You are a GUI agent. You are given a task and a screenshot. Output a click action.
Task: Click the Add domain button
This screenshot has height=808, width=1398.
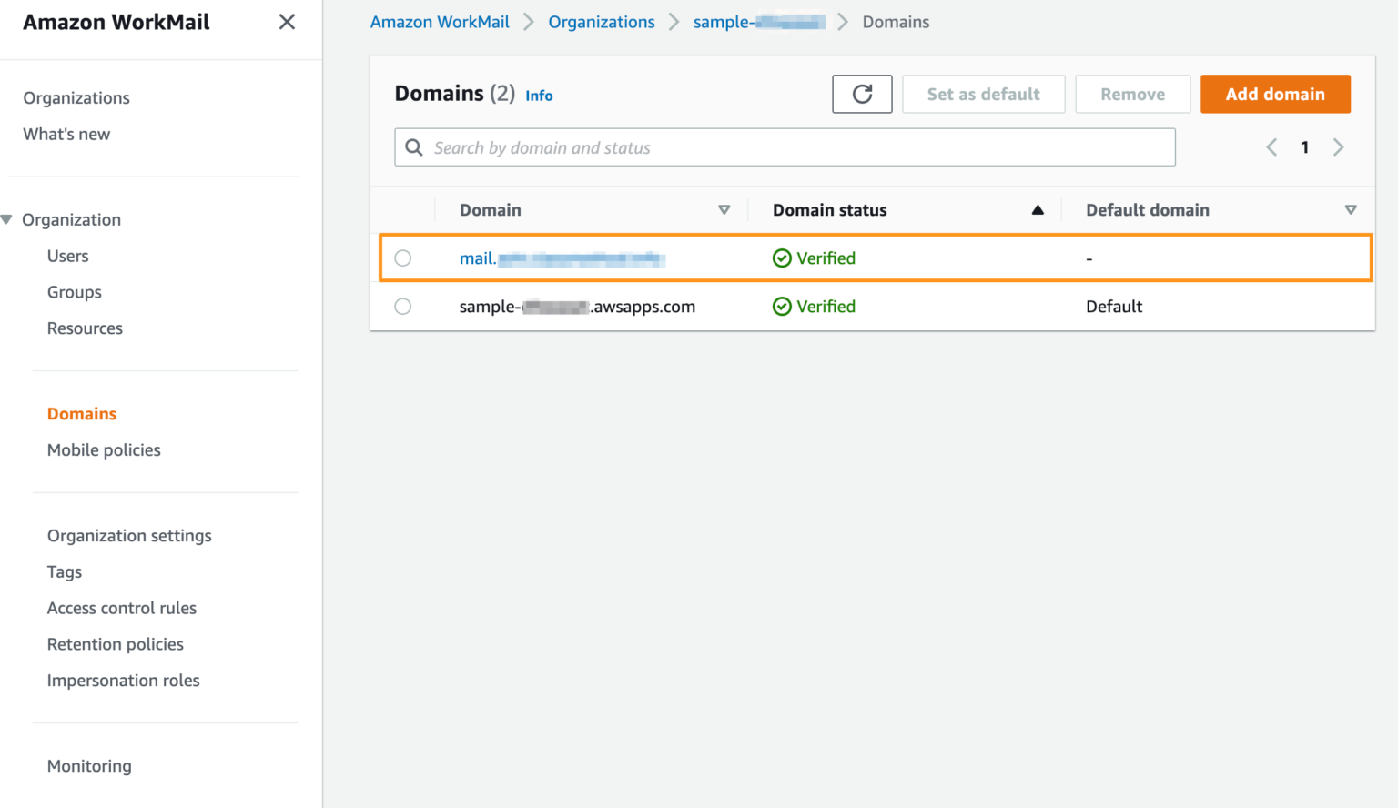click(1275, 94)
